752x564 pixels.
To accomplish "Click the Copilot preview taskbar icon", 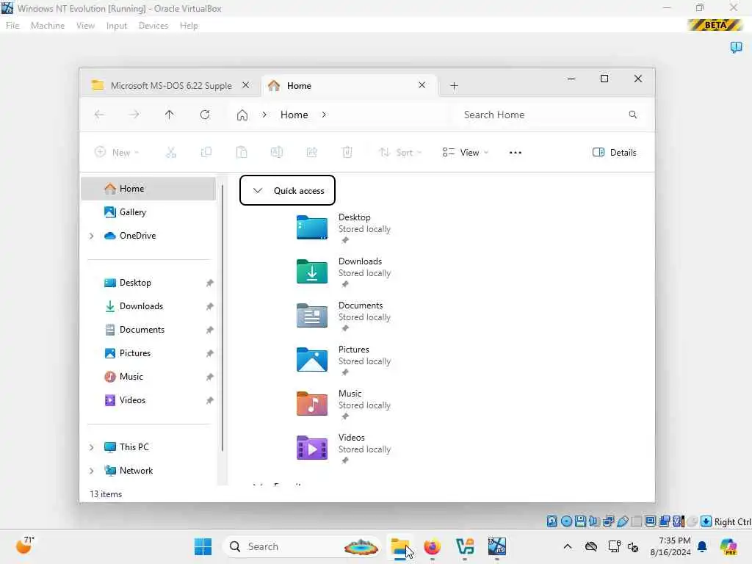I will point(728,546).
